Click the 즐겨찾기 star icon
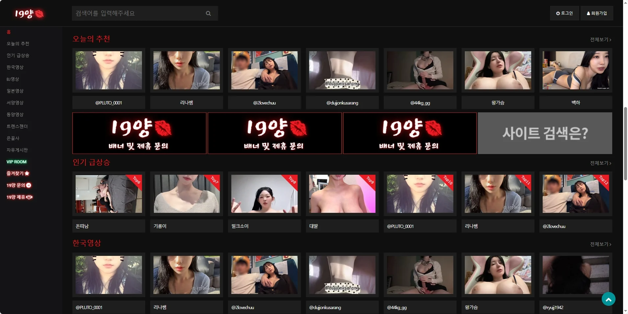The height and width of the screenshot is (314, 628). (x=27, y=173)
